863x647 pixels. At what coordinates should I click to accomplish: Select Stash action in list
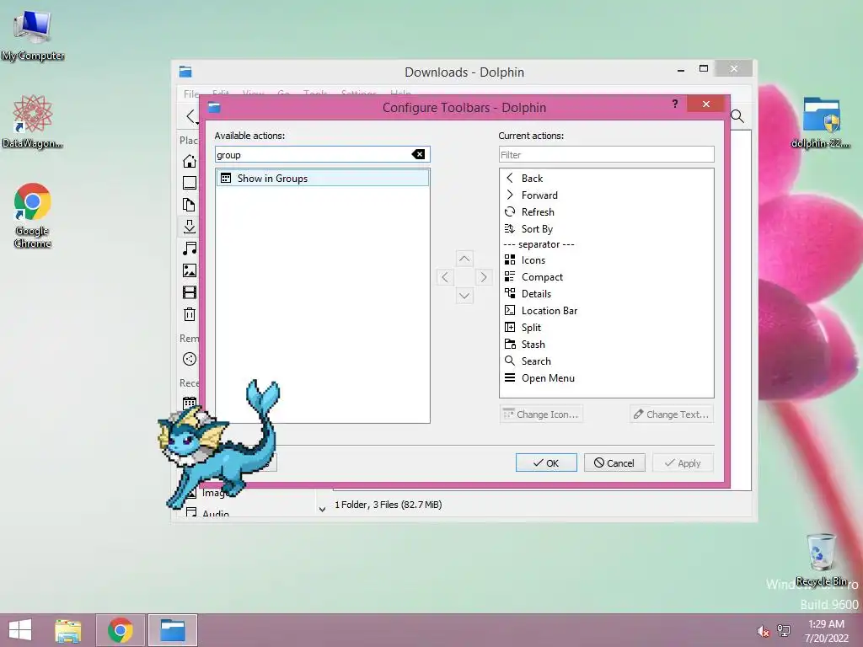click(607, 345)
